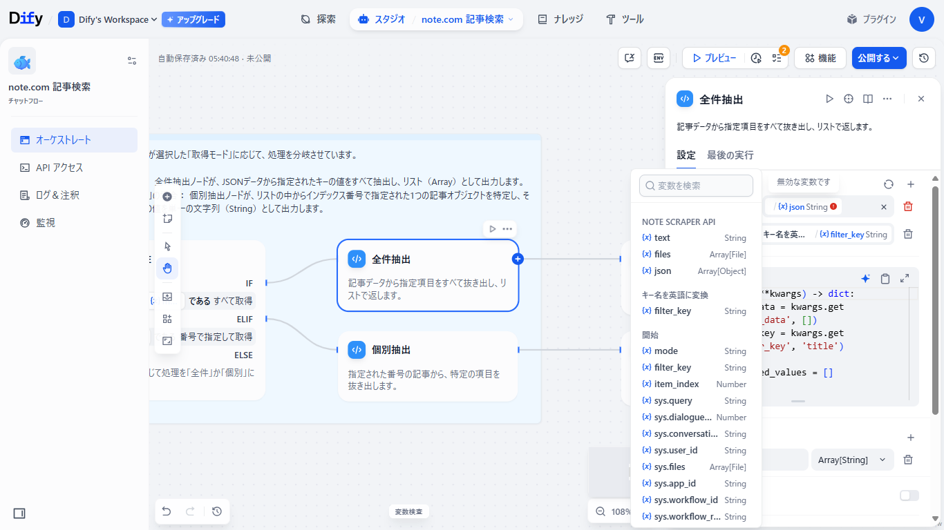Select the hand pan tool
This screenshot has height=530, width=944.
[x=167, y=268]
